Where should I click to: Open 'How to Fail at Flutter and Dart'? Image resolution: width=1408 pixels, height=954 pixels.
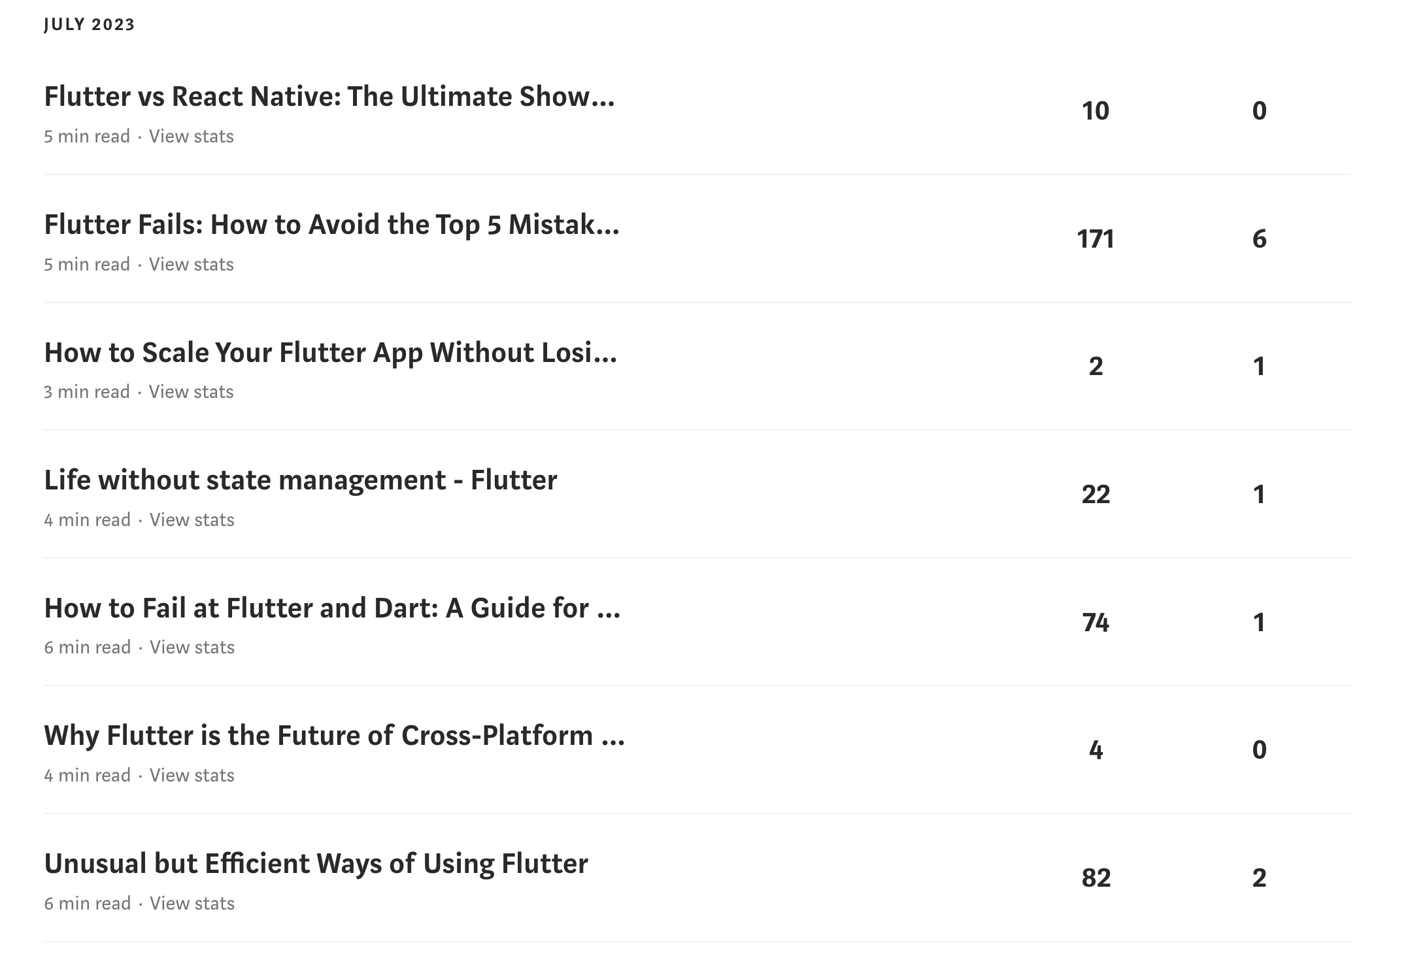332,608
